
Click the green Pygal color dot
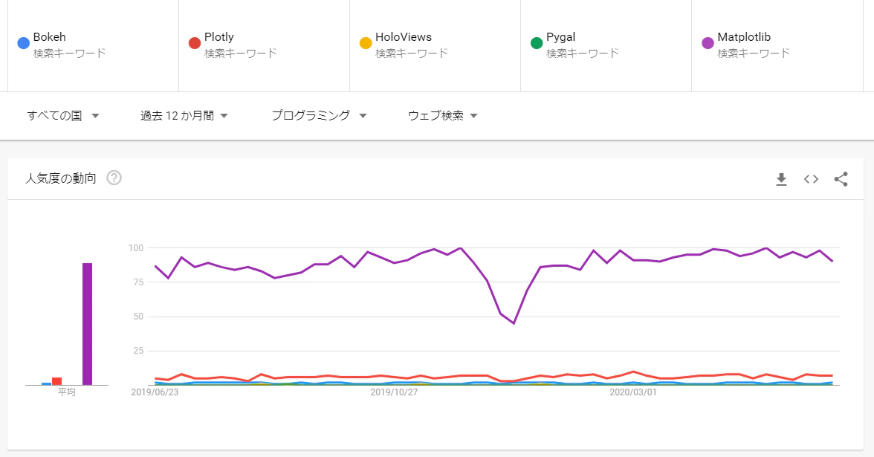[x=537, y=43]
